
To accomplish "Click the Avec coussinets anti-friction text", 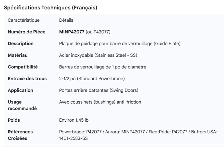I will coord(100,102).
